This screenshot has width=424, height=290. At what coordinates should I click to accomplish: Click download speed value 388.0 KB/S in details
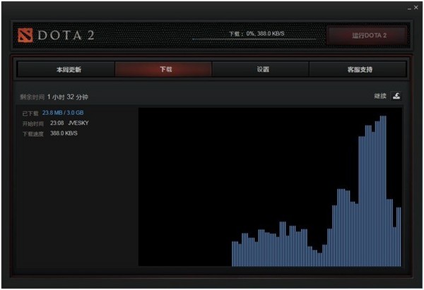click(x=64, y=133)
